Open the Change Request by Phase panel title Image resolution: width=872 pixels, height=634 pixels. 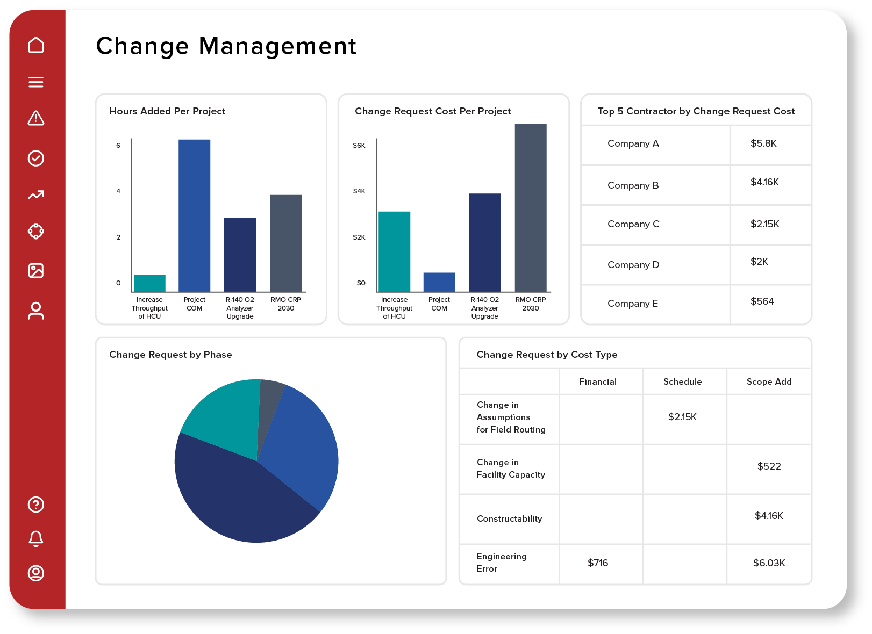[170, 355]
